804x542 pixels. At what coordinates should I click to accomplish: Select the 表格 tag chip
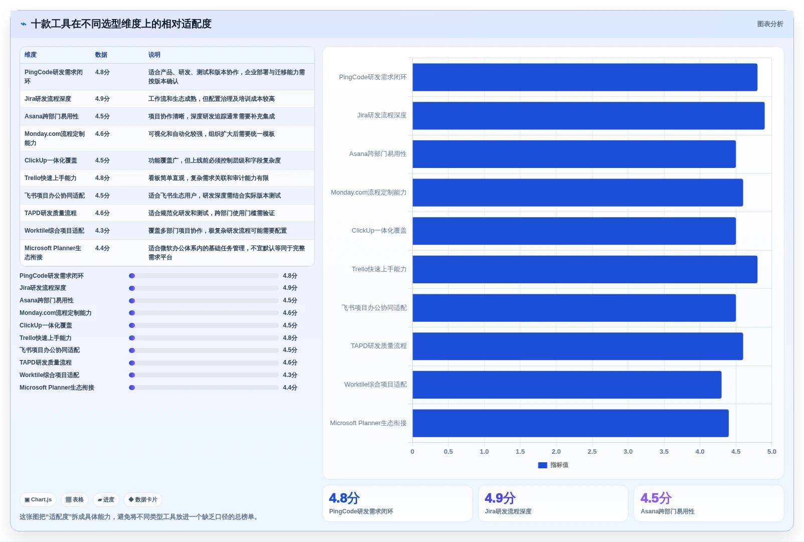tap(75, 500)
